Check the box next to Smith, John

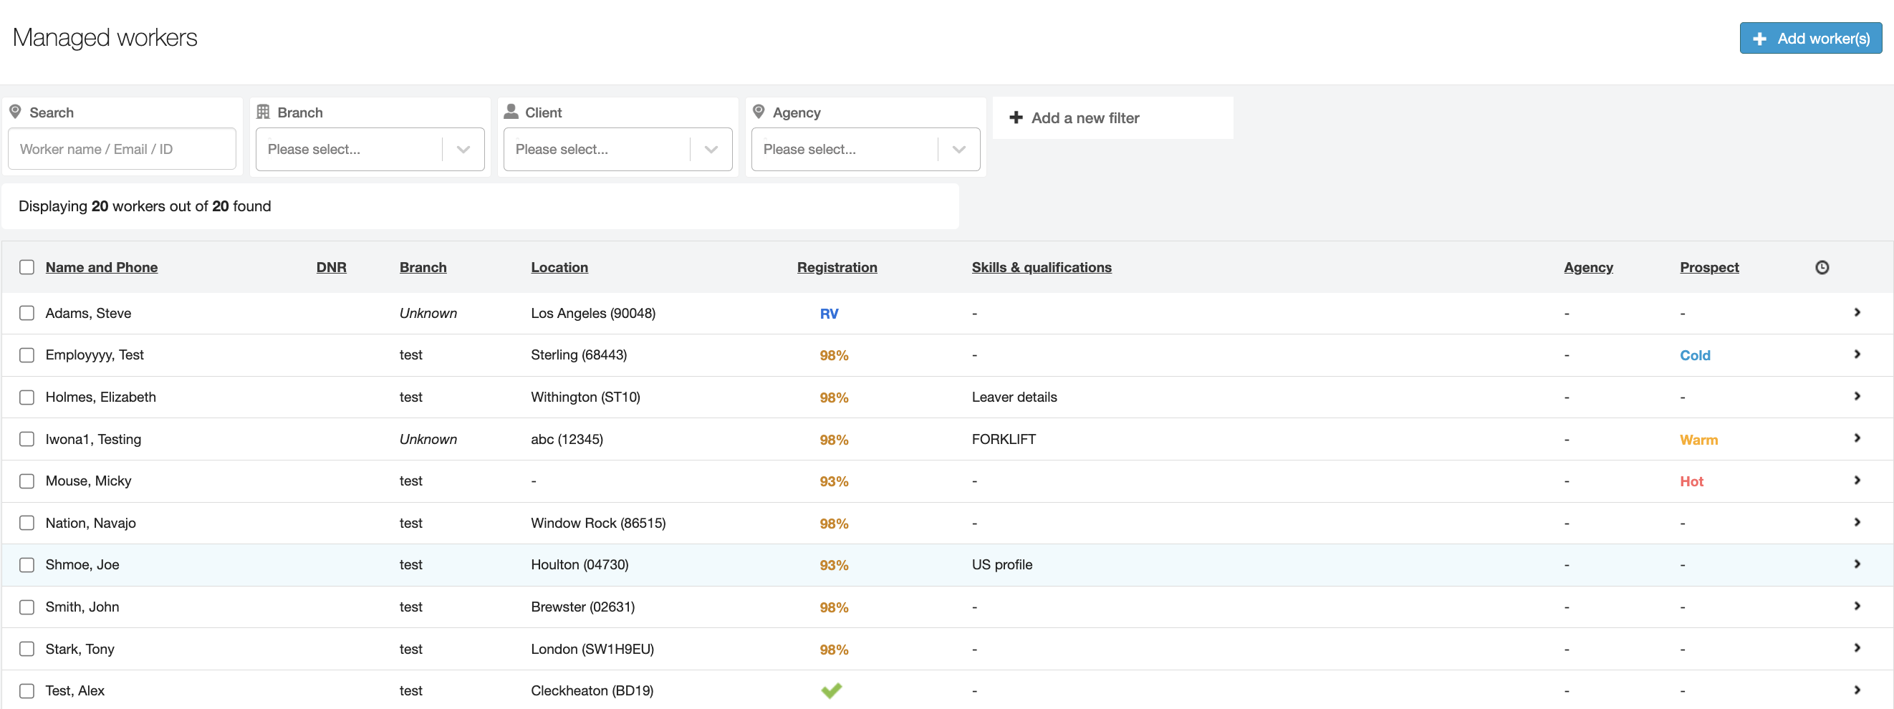(27, 606)
